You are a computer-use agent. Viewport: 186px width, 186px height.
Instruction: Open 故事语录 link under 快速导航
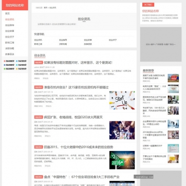88,44
